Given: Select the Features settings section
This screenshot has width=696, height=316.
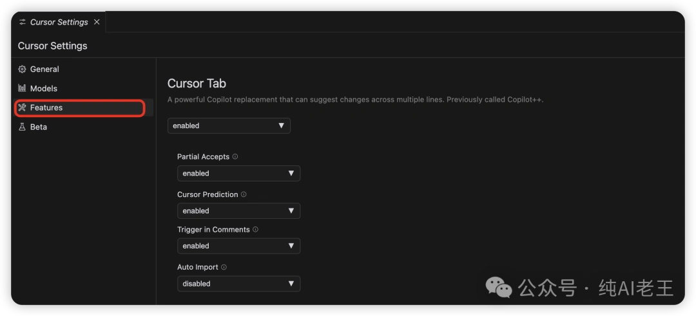Looking at the screenshot, I should [x=46, y=108].
